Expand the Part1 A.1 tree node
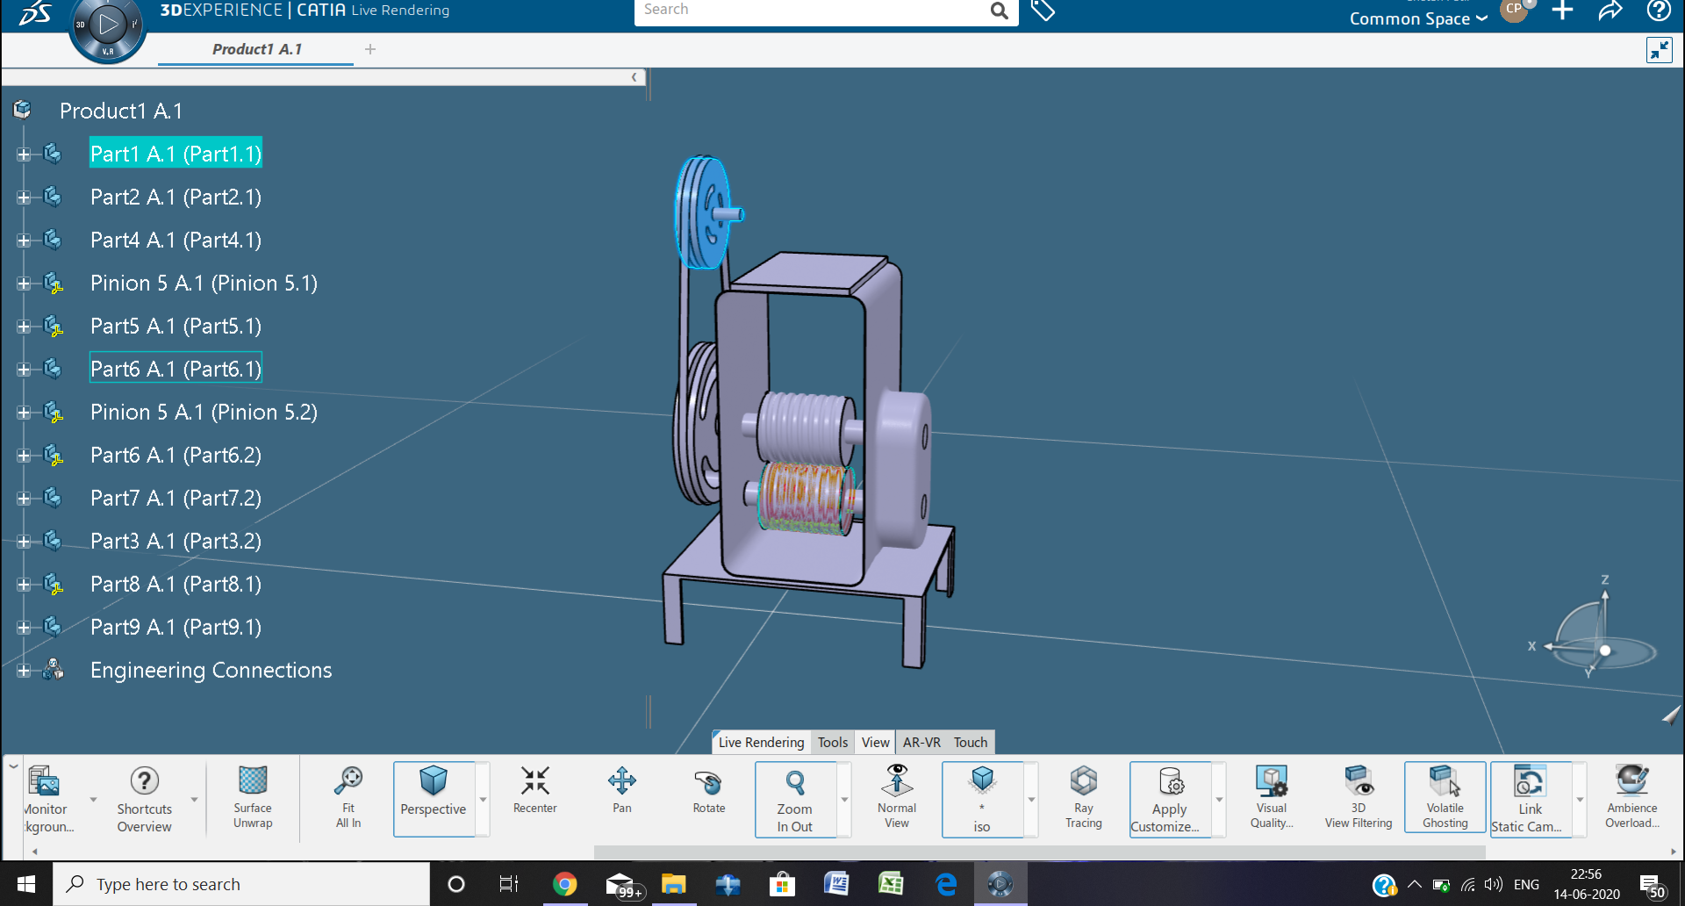Screen dimensions: 1685x906 coord(24,155)
